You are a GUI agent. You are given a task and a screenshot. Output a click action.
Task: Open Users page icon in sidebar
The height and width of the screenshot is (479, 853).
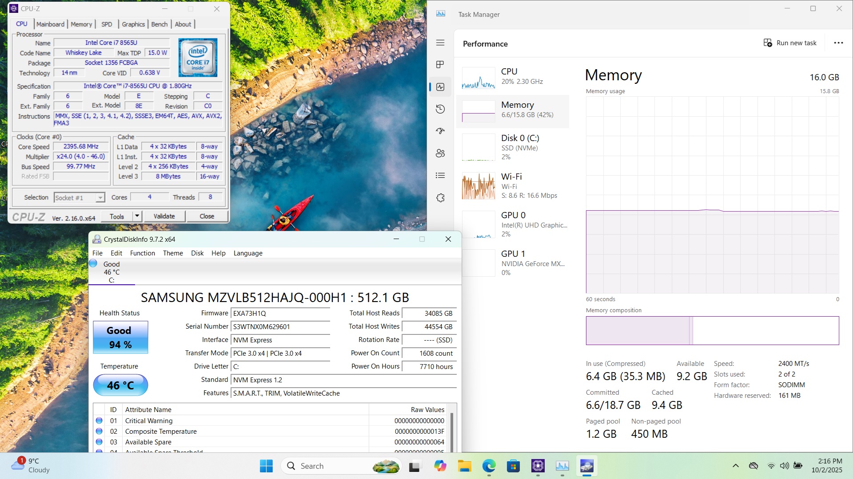pyautogui.click(x=440, y=153)
